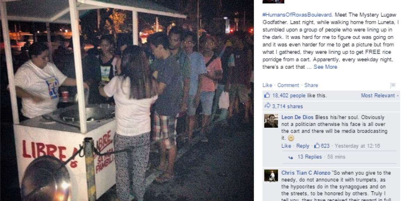
Task: Expand the post with See More
Action: [x=325, y=67]
